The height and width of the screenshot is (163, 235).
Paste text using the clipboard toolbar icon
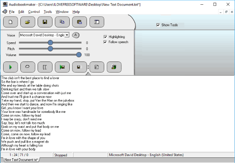(x=80, y=22)
